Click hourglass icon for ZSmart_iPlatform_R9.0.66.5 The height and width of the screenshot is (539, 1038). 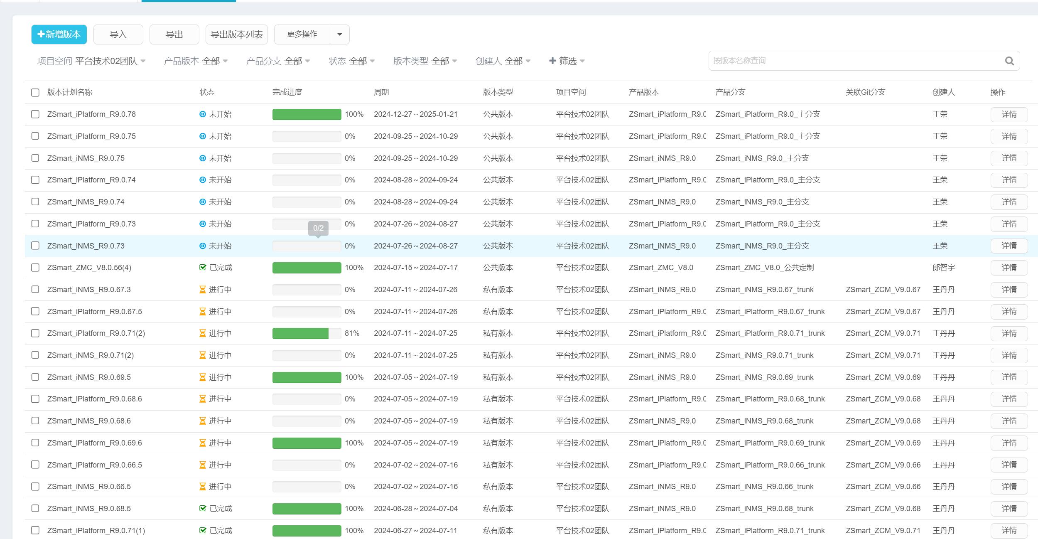coord(203,465)
